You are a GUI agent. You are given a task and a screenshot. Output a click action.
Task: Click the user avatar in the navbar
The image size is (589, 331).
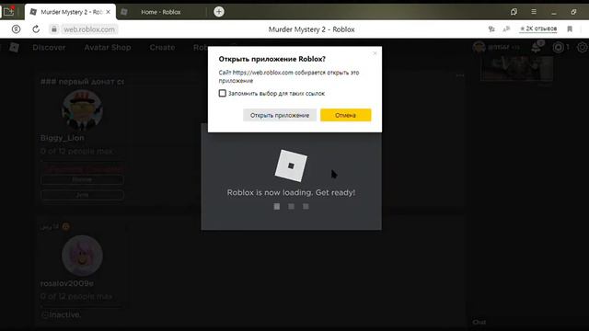pyautogui.click(x=479, y=47)
